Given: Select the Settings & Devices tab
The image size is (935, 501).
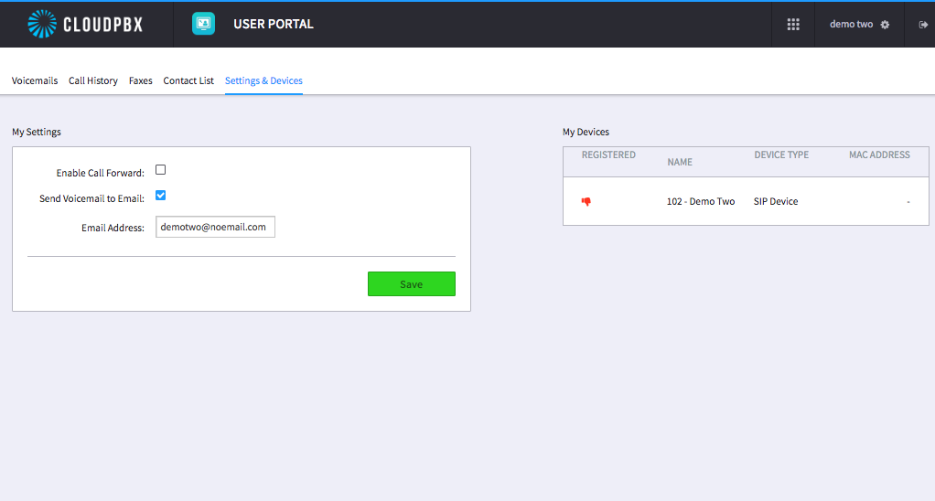Looking at the screenshot, I should click(x=263, y=80).
